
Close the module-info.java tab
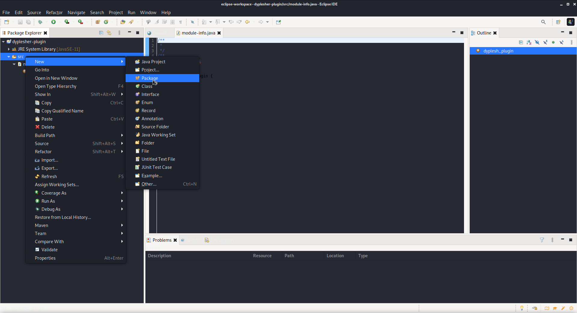pyautogui.click(x=219, y=33)
